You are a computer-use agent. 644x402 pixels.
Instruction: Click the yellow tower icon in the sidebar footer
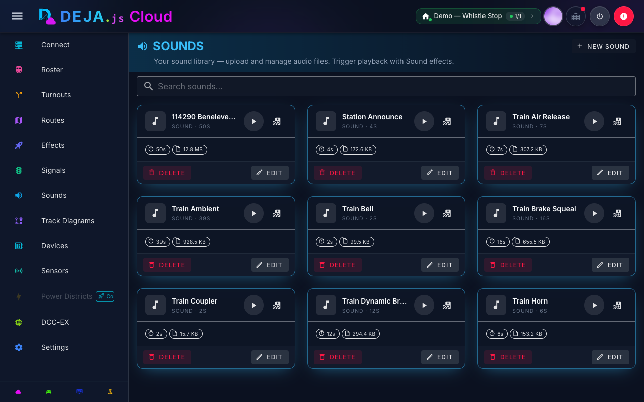(x=110, y=392)
